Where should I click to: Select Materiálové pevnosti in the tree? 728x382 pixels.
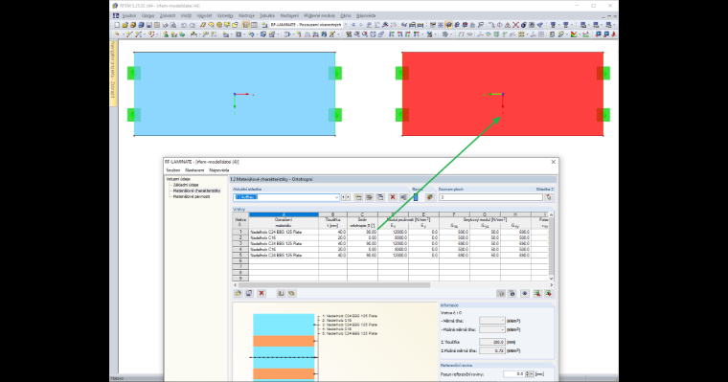(192, 197)
